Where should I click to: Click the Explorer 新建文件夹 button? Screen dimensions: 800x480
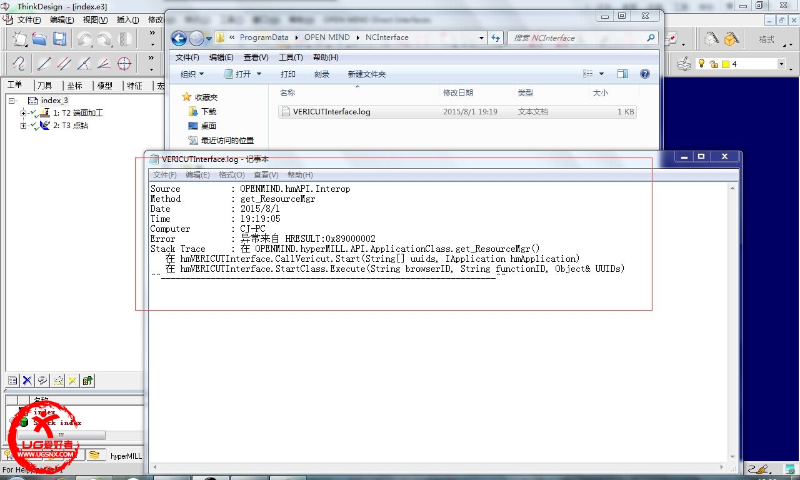pyautogui.click(x=366, y=74)
